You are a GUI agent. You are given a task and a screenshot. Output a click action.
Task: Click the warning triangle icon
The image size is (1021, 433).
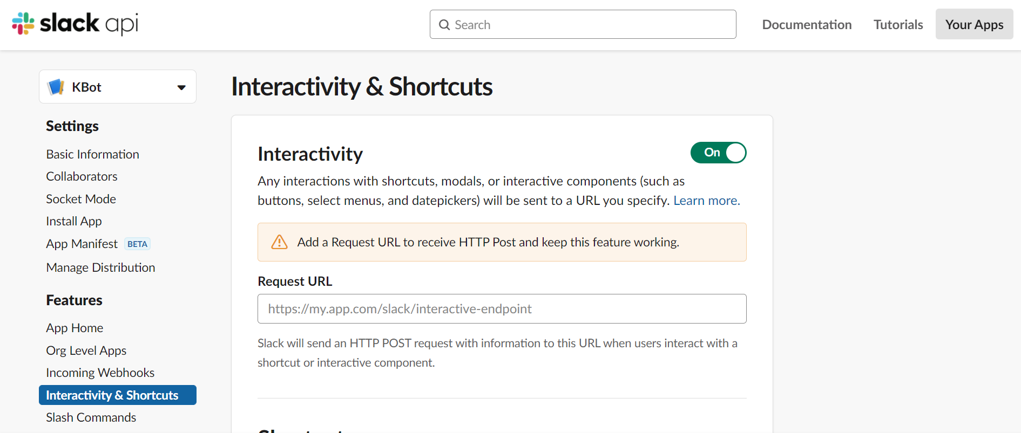pyautogui.click(x=279, y=242)
